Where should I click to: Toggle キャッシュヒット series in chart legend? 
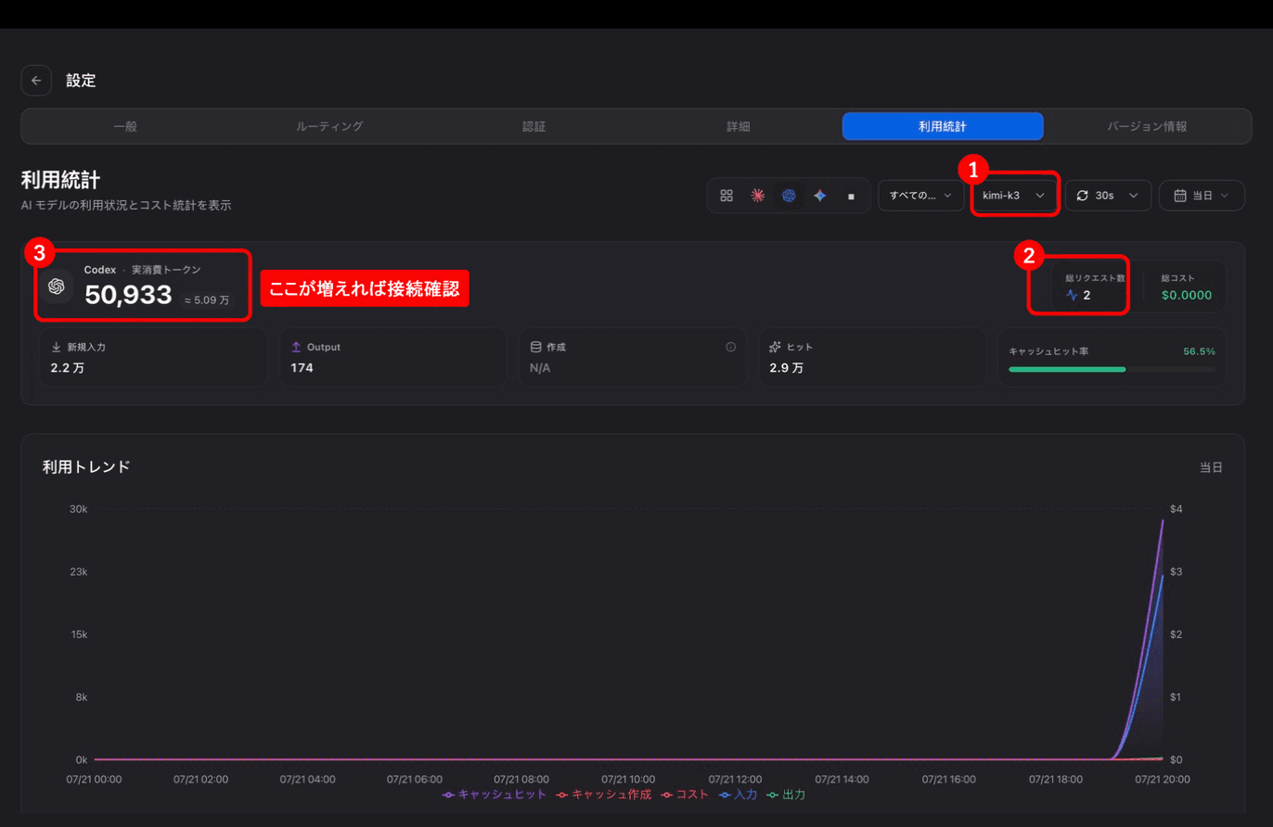pos(495,795)
